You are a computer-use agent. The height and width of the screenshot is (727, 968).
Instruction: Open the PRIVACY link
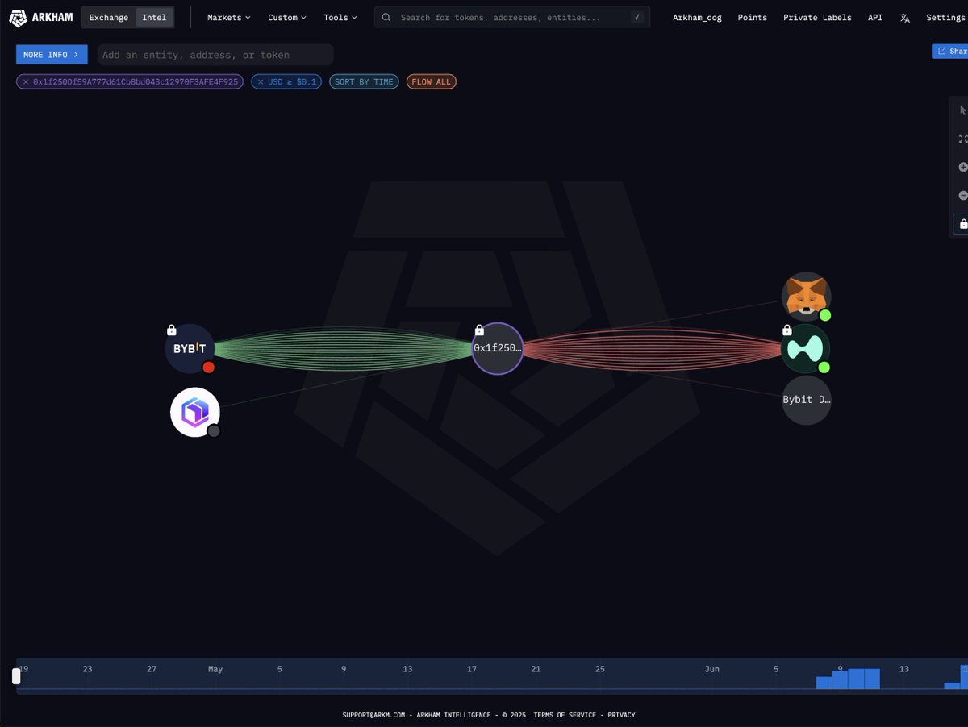click(x=621, y=715)
